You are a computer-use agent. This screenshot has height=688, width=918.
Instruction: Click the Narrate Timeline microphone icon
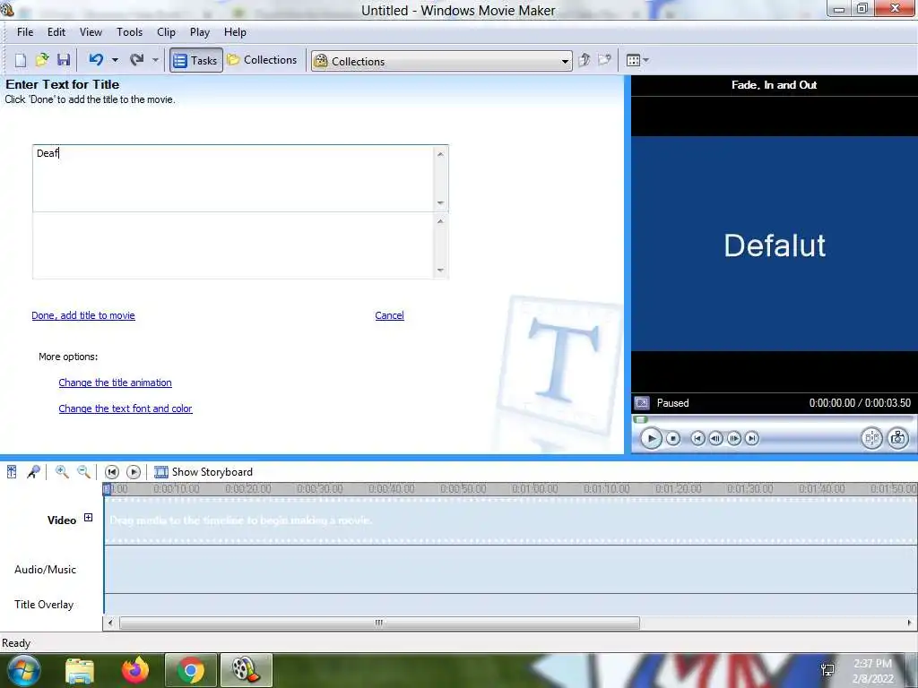click(33, 471)
